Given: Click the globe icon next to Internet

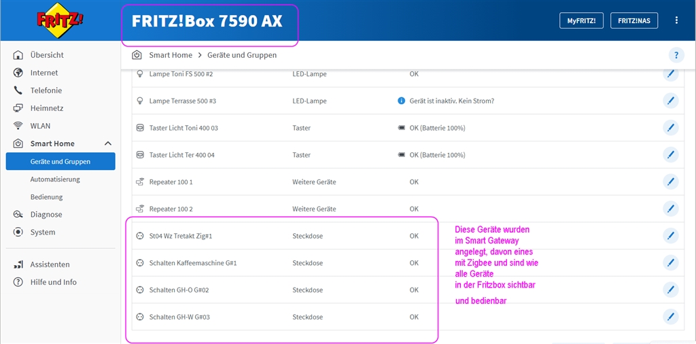Looking at the screenshot, I should click(18, 73).
